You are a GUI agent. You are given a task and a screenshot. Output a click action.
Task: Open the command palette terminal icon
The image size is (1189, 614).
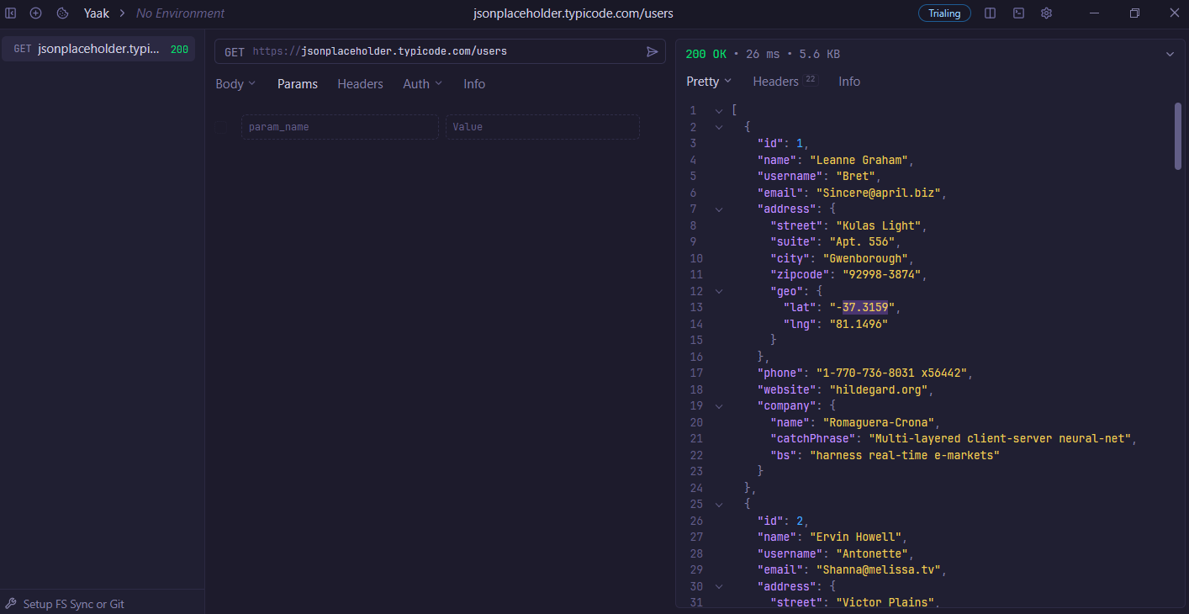pos(1018,13)
